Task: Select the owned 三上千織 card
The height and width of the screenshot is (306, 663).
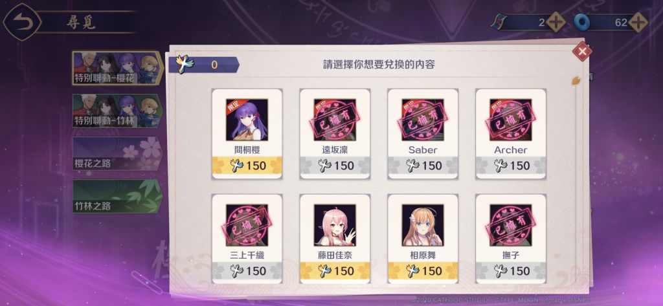Action: coord(247,239)
